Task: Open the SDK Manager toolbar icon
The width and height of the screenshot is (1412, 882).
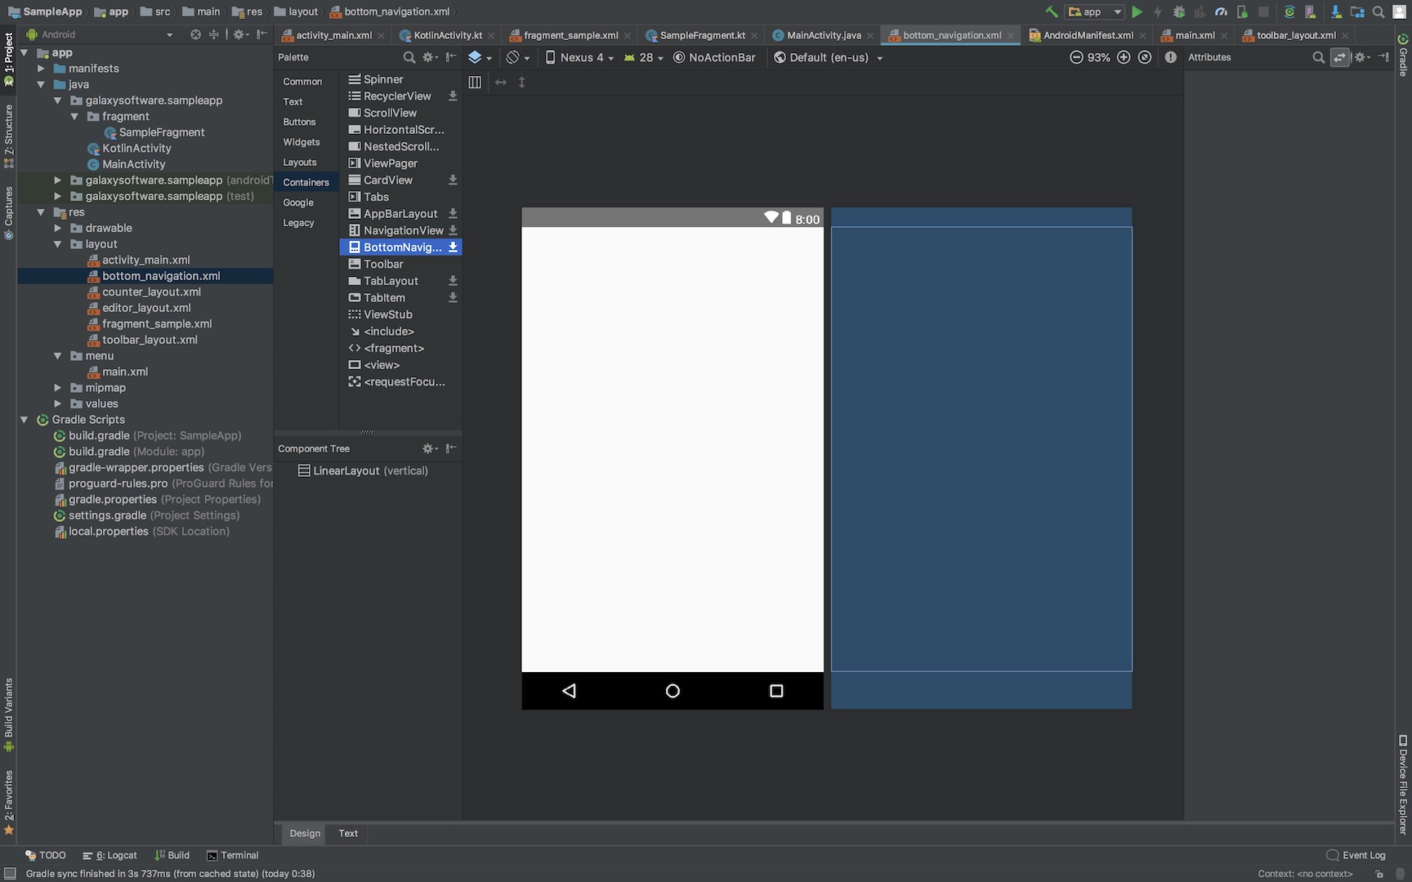Action: point(1336,11)
